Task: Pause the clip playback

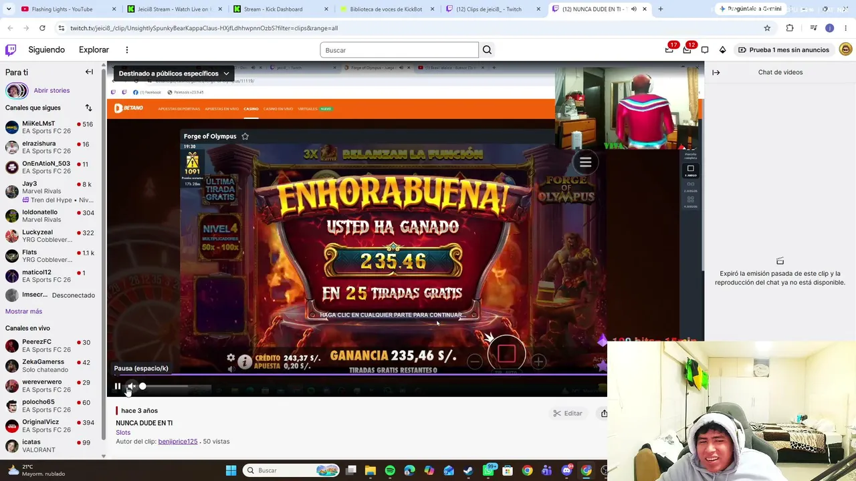Action: (x=118, y=386)
